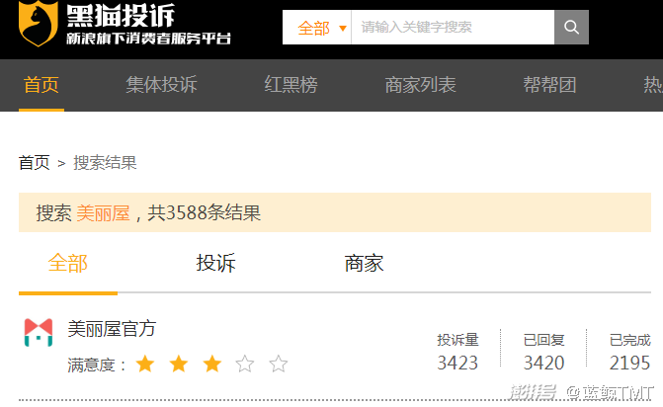The image size is (663, 407).
Task: Click the fourth empty satisfaction star
Action: (245, 364)
